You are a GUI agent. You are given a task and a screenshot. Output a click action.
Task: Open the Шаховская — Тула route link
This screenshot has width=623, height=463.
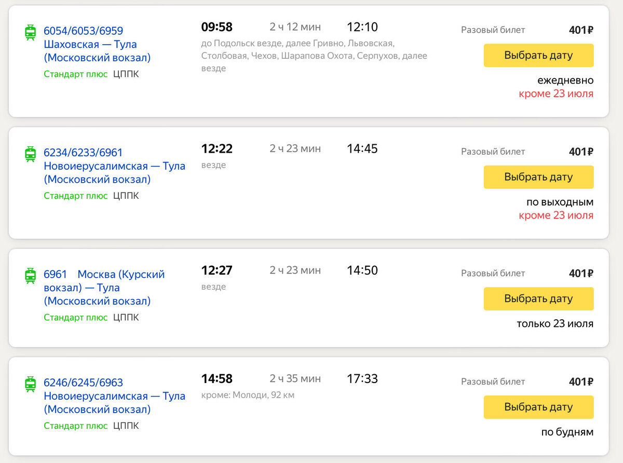[x=97, y=45]
